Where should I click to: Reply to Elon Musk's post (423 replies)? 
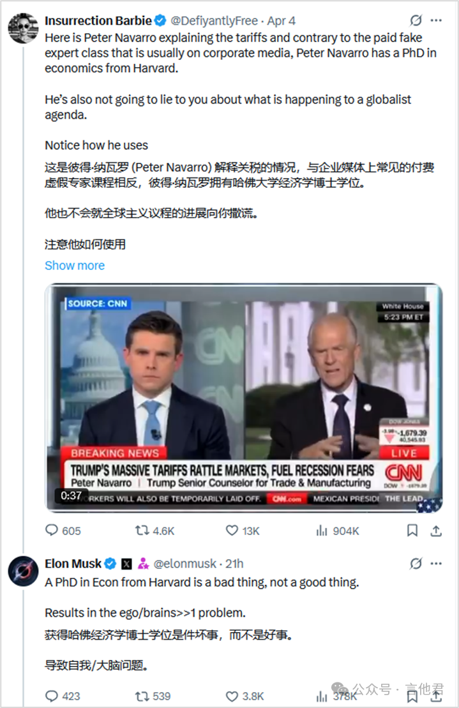click(52, 695)
